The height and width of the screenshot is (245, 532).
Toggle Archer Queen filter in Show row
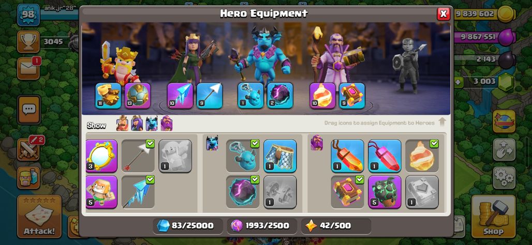coord(137,124)
